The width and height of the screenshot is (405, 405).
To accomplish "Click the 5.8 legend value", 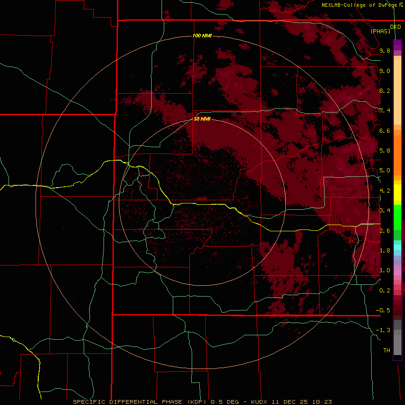I will (385, 151).
